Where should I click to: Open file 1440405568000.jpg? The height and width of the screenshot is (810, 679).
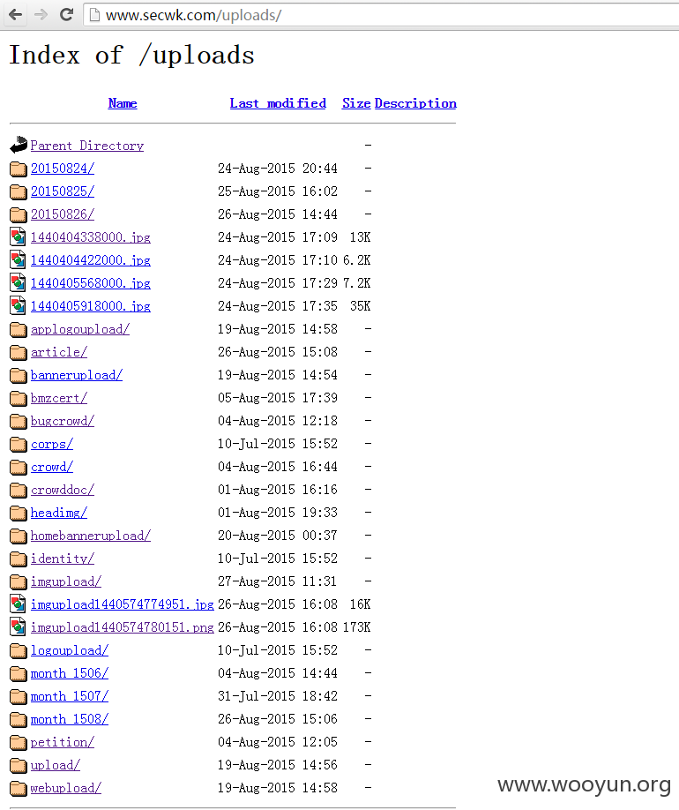90,283
